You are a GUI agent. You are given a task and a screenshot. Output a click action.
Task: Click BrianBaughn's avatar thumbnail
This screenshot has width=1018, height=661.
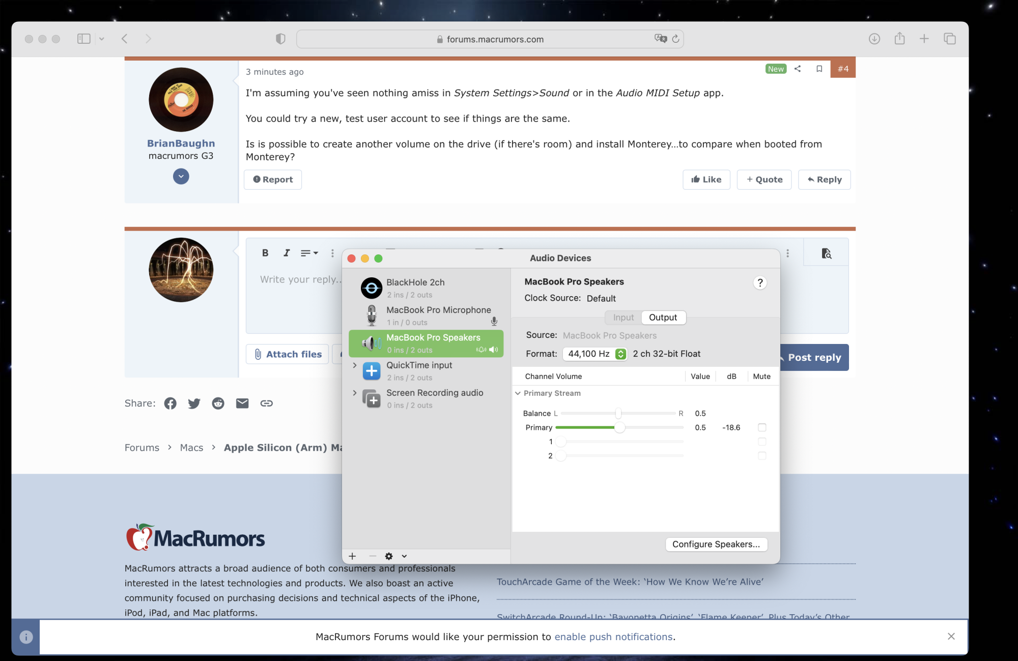coord(181,100)
